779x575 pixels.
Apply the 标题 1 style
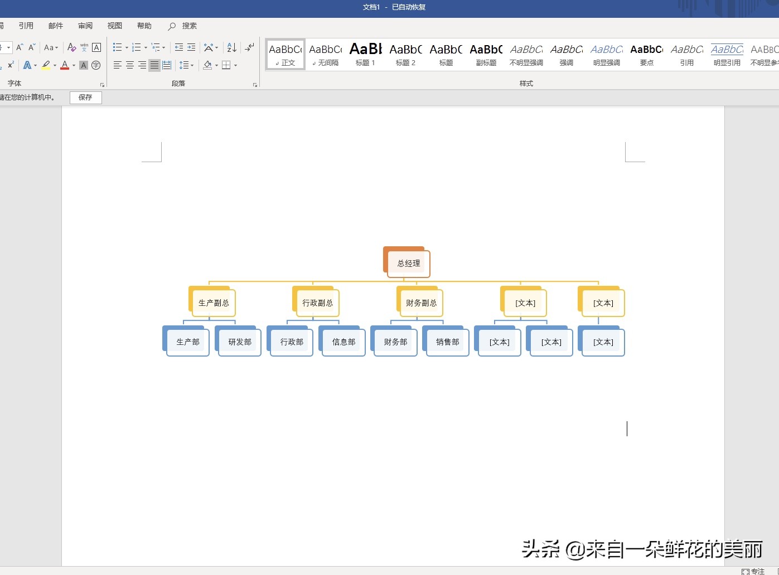pos(365,54)
